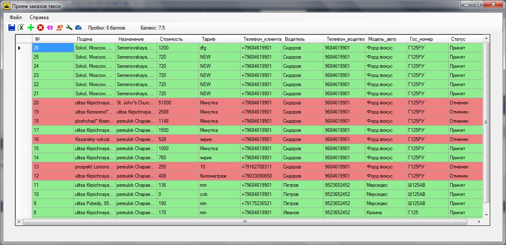This screenshot has width=506, height=245.
Task: Click the blue floppy disk save icon
Action: [x=12, y=27]
